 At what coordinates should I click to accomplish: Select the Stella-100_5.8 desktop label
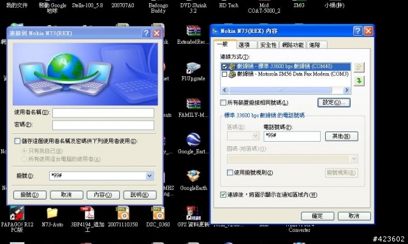coord(87,5)
